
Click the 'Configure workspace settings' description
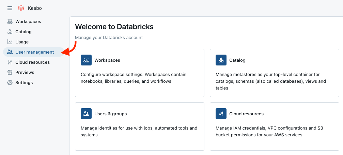coord(134,78)
